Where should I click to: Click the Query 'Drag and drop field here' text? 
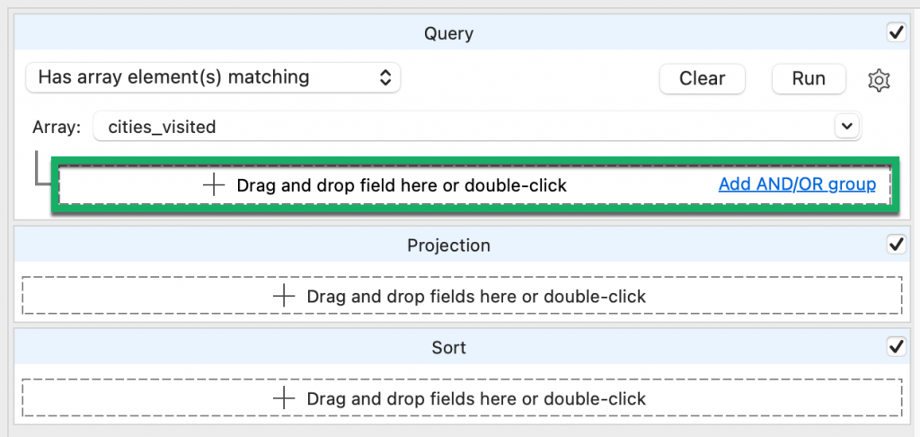402,185
